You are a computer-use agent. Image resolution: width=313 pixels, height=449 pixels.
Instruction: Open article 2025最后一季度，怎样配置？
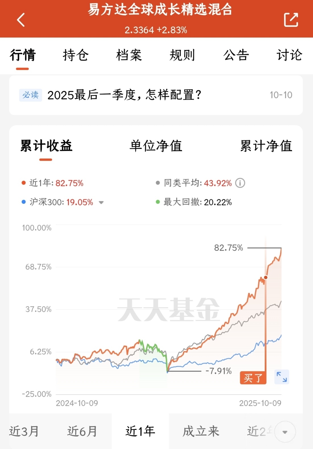pos(125,95)
